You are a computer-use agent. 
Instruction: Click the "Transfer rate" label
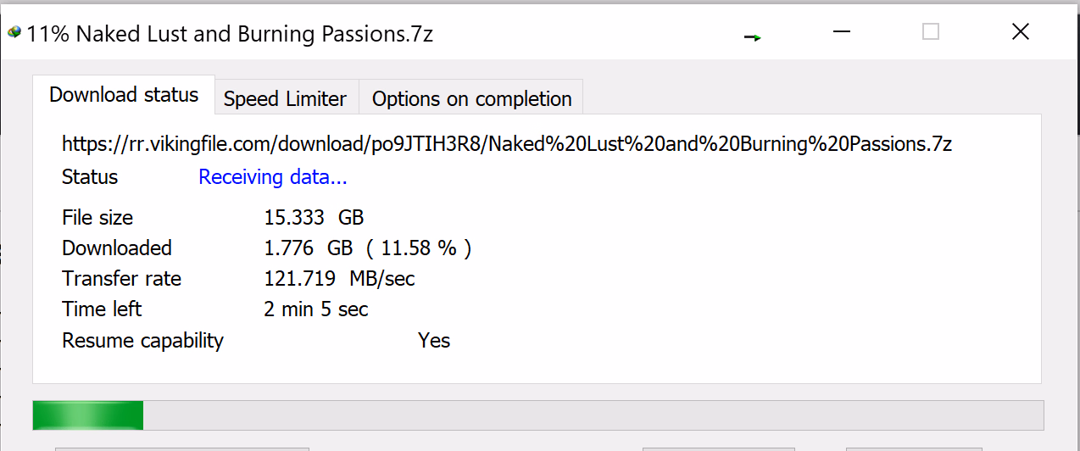click(x=121, y=279)
